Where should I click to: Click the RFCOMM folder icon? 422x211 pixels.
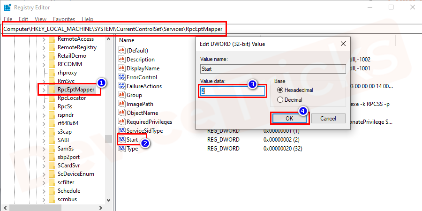52,64
